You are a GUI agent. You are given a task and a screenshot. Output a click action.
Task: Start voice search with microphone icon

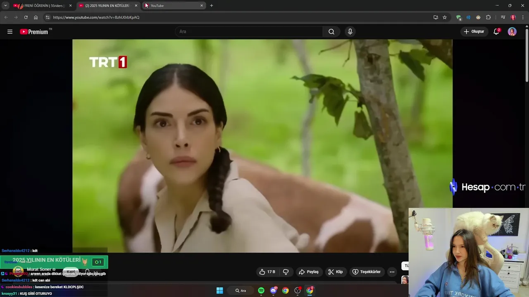click(350, 32)
